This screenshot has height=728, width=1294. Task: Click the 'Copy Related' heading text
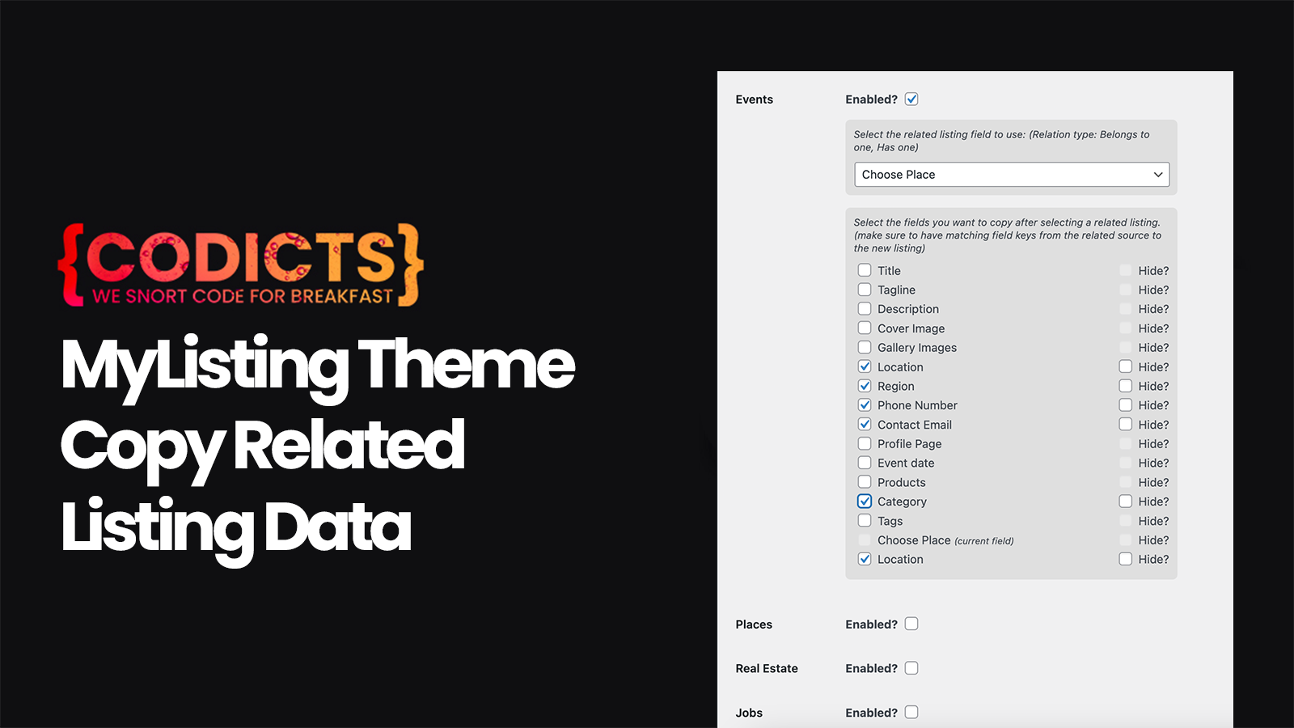(x=263, y=447)
